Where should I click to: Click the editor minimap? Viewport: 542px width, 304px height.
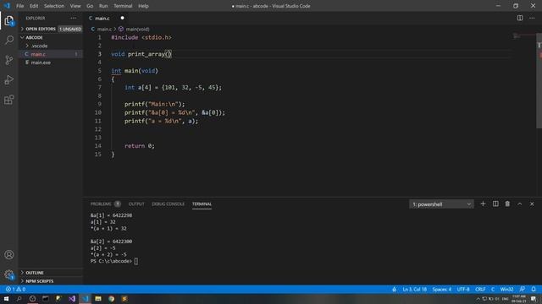524,35
